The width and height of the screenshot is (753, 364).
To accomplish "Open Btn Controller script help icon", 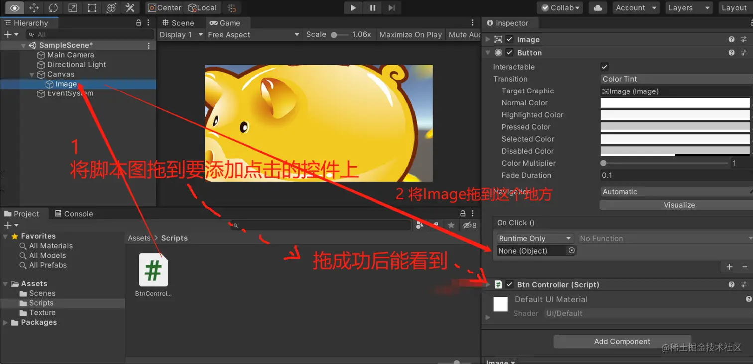I will coord(731,285).
